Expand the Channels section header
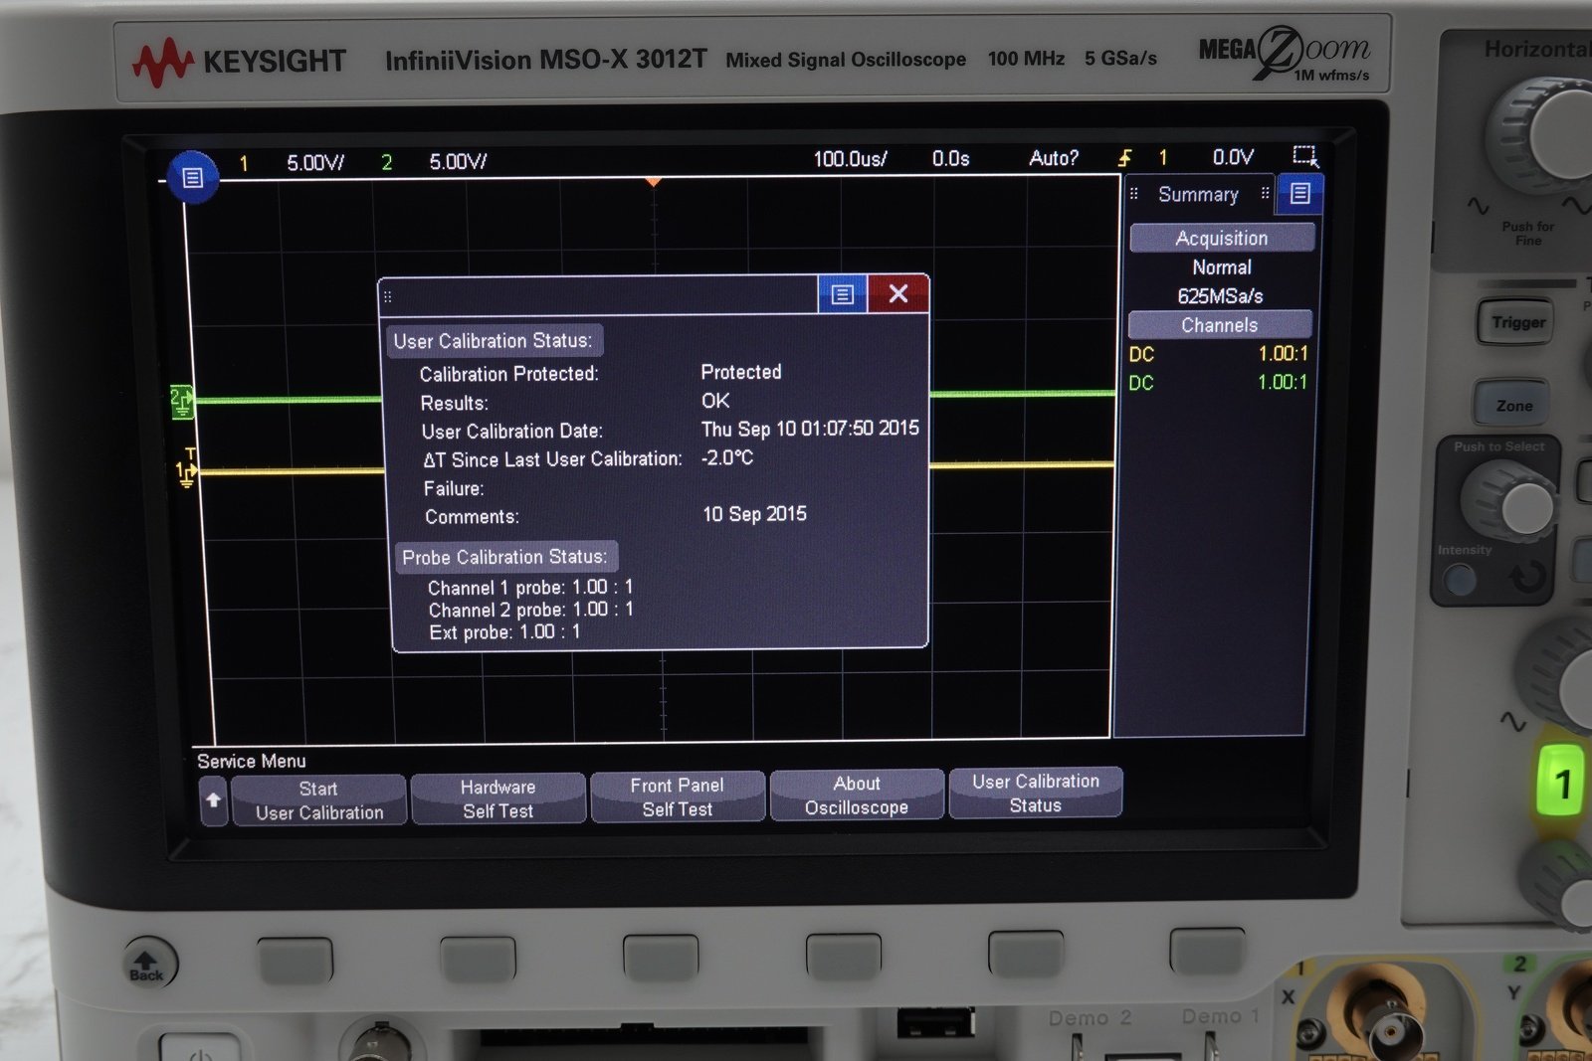Screen dimensions: 1592x1061 pyautogui.click(x=1220, y=325)
